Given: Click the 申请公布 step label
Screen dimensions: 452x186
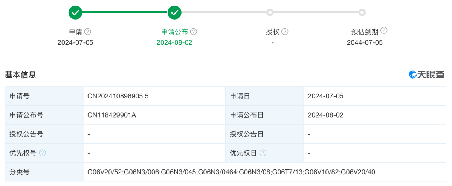Looking at the screenshot, I should pyautogui.click(x=175, y=32).
